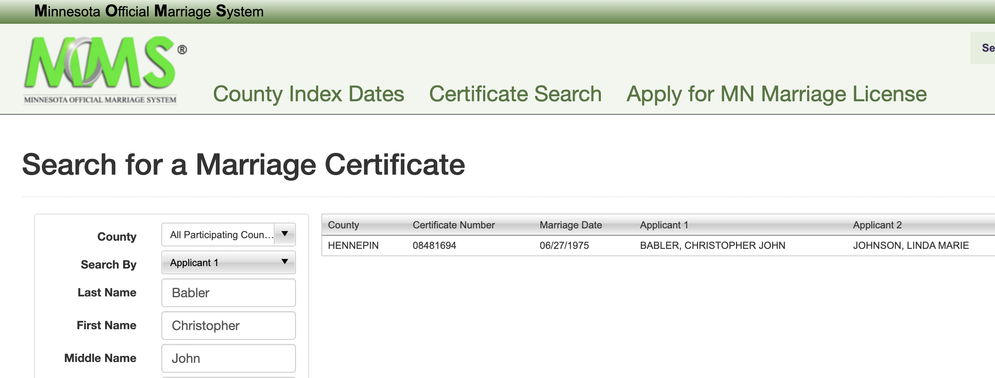Image resolution: width=995 pixels, height=378 pixels.
Task: Click the Applicant 2 column header
Action: [877, 225]
